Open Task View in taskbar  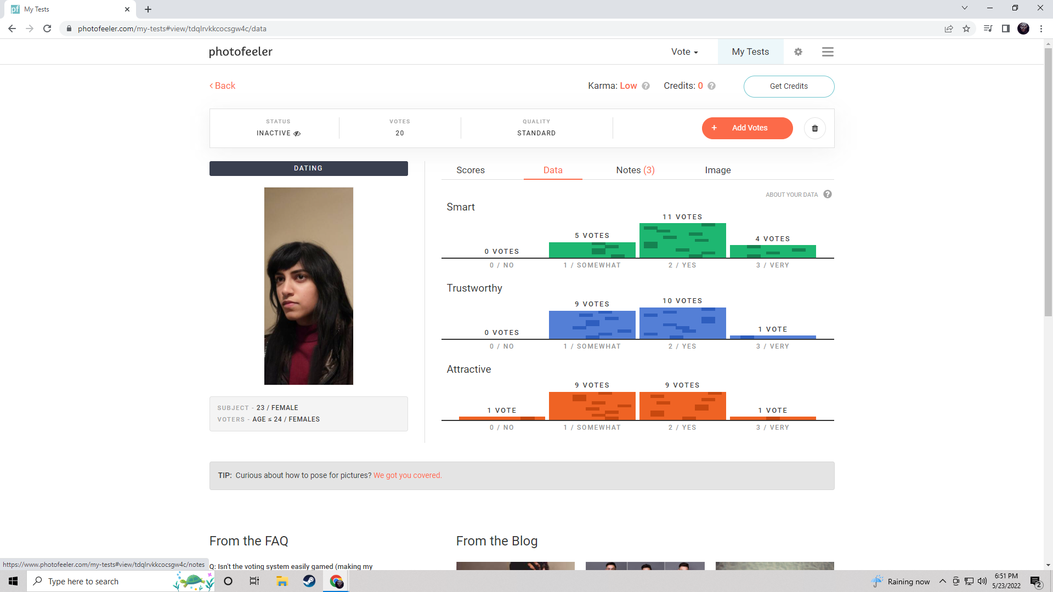(x=254, y=581)
